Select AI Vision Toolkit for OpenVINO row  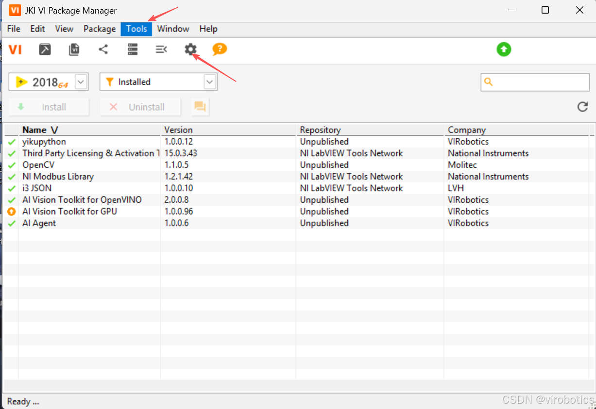[x=297, y=200]
